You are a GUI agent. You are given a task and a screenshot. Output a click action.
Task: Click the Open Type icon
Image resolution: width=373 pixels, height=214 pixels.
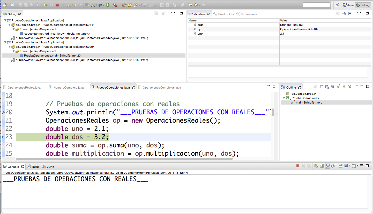point(124,5)
